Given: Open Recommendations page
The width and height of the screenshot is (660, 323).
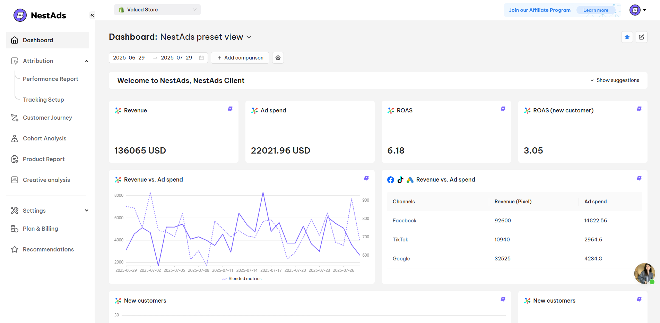Looking at the screenshot, I should coord(48,249).
